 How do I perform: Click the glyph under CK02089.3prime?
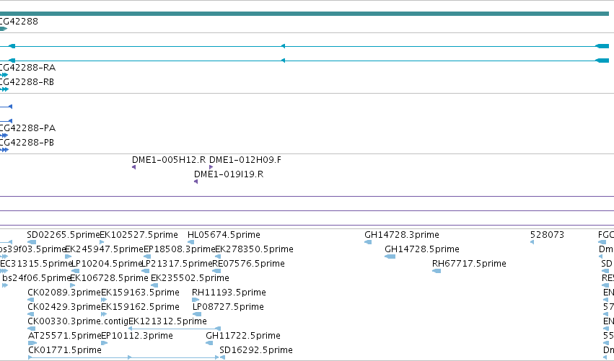pos(30,300)
